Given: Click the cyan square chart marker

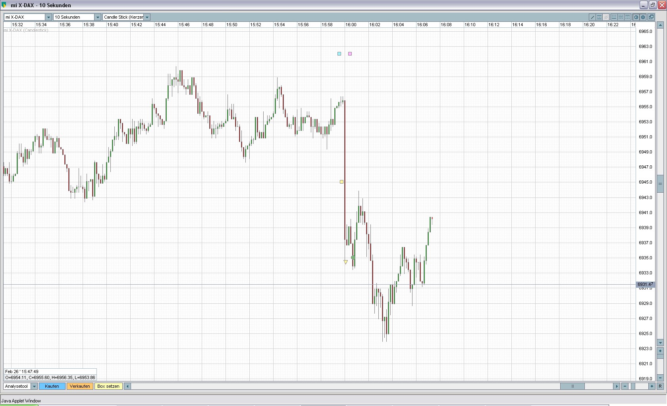Looking at the screenshot, I should 339,54.
